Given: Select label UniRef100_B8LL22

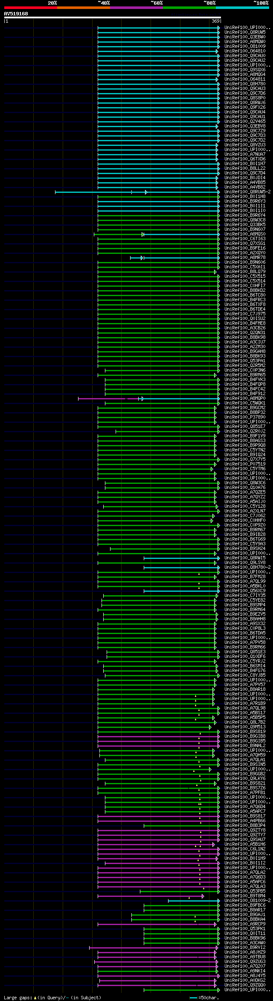Looking at the screenshot, I should (245, 168).
